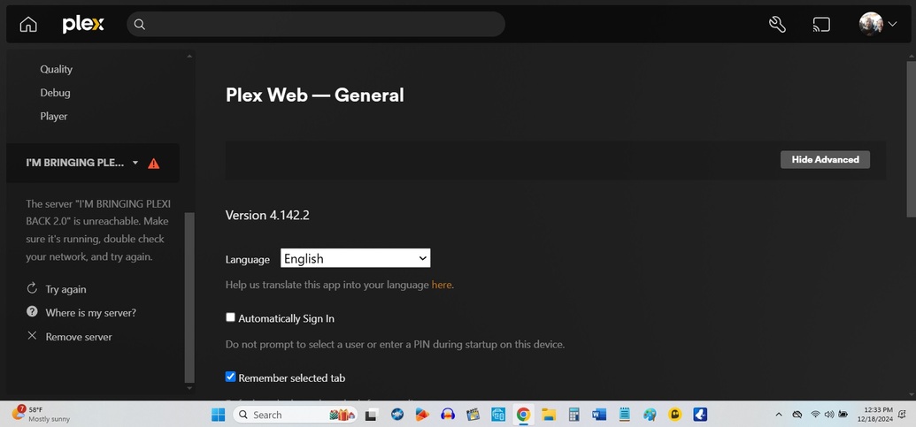
Task: Uncheck Remember selected tab
Action: 230,377
